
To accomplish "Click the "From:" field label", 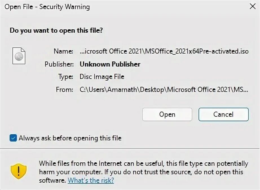I will point(65,90).
